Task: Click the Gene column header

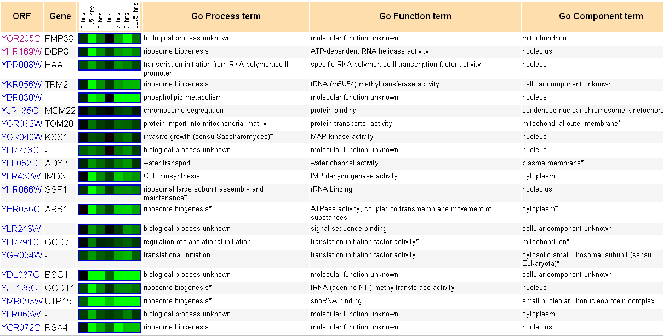Action: [x=60, y=16]
